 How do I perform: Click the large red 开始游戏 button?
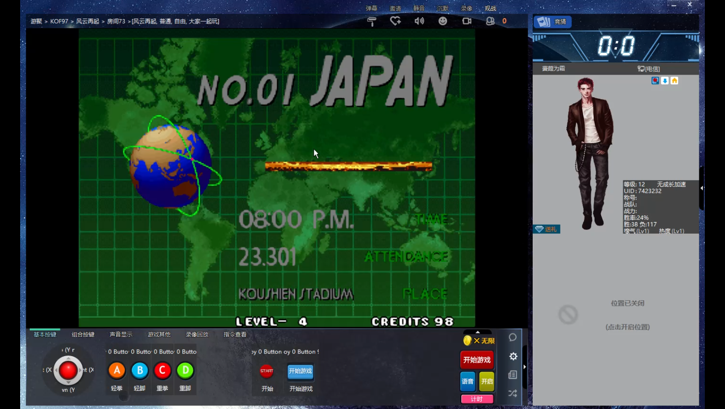pyautogui.click(x=477, y=360)
